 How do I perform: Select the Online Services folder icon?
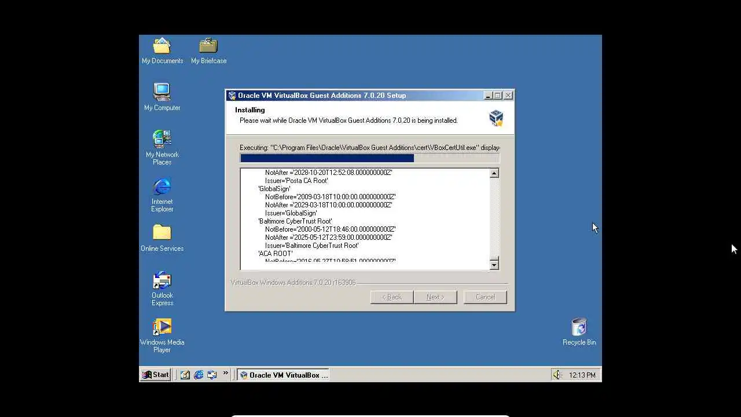pyautogui.click(x=162, y=238)
